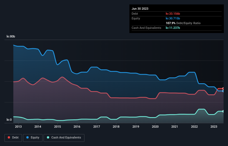Click Cash And Equivalents label in tooltip
Screen dimensions: 228x146
point(146,28)
